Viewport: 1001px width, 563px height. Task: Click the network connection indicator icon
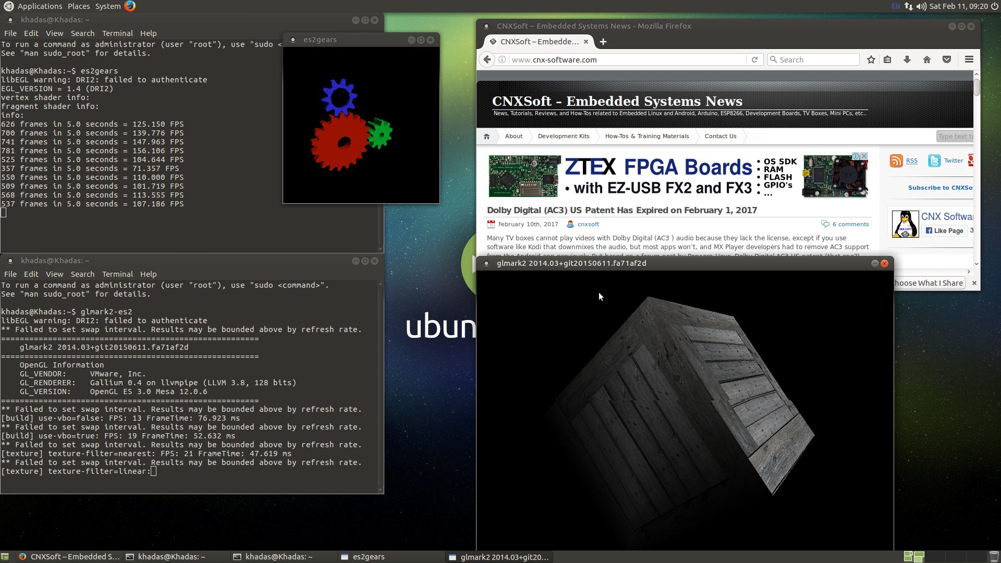[909, 6]
